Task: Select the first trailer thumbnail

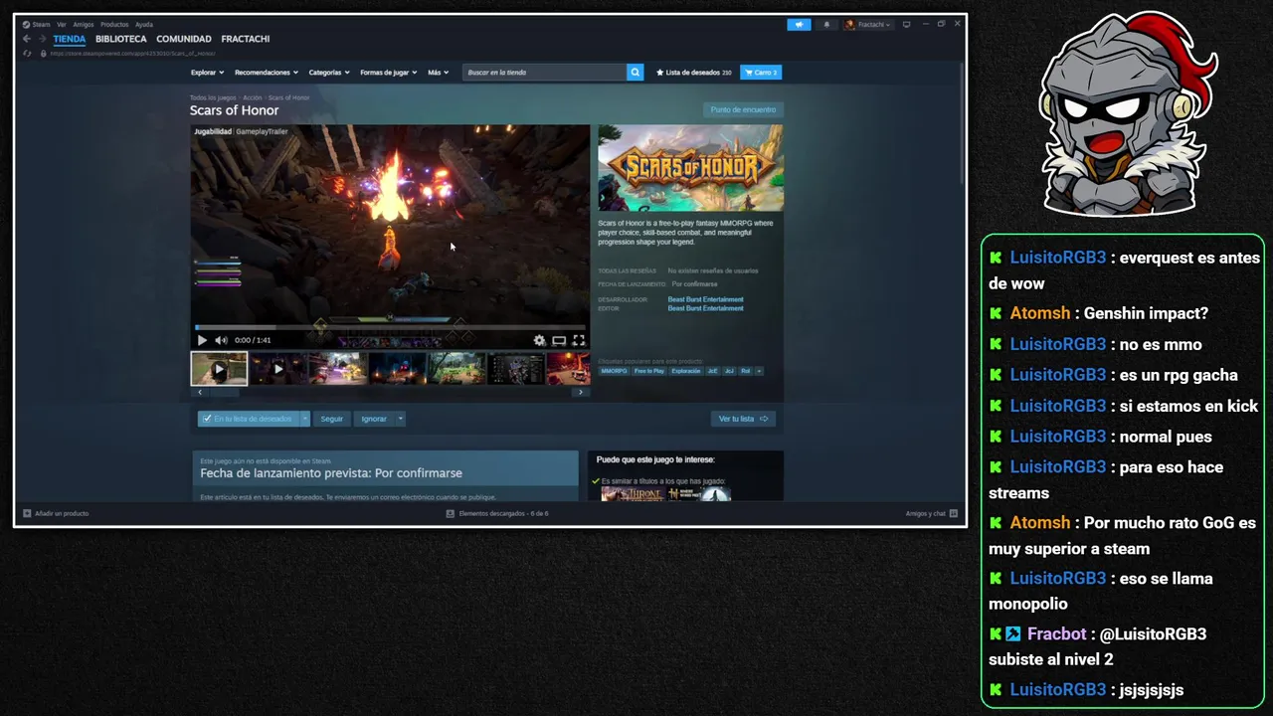Action: pos(219,369)
